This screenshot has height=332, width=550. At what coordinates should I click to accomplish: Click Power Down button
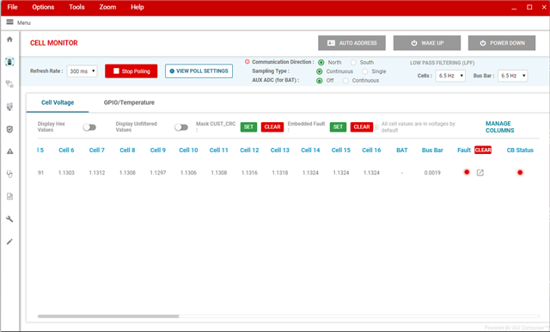click(502, 43)
